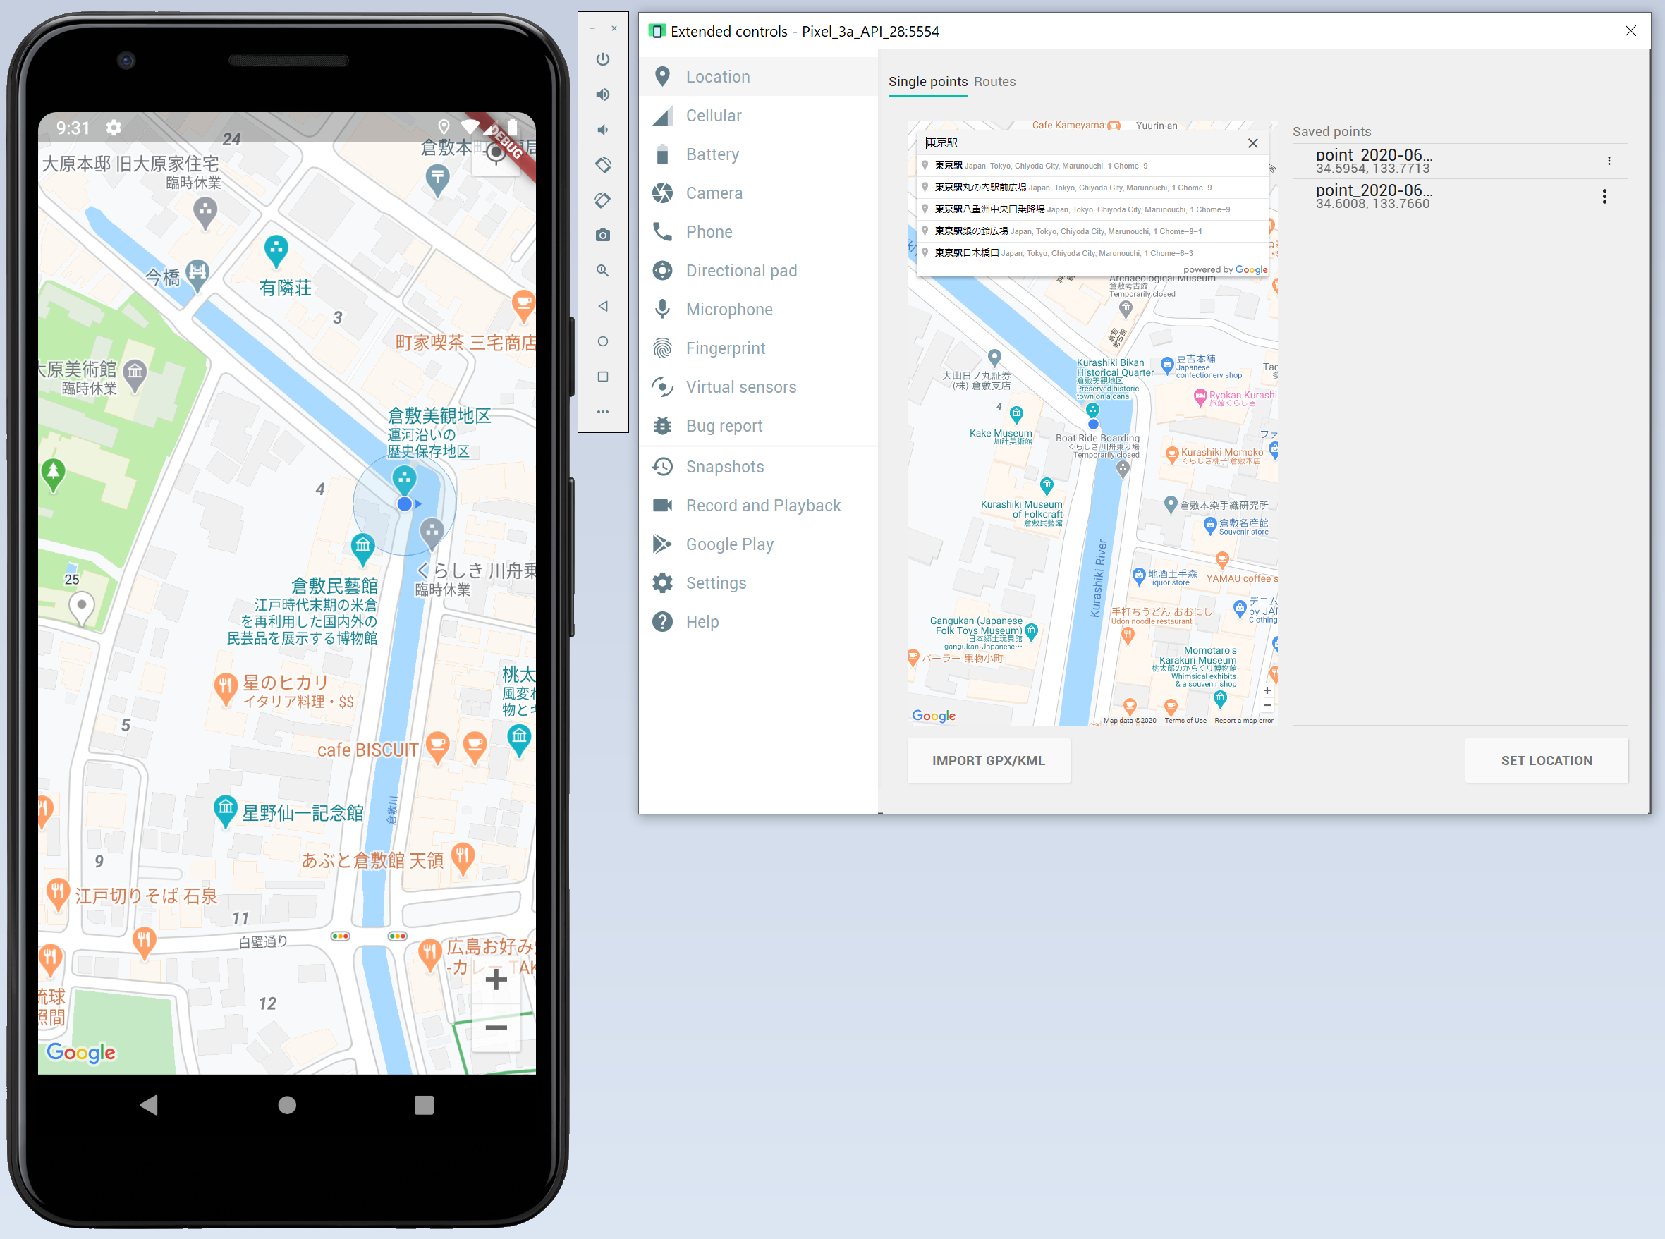The image size is (1665, 1239).
Task: Rotate emulator left using toolbar icon
Action: tap(603, 165)
